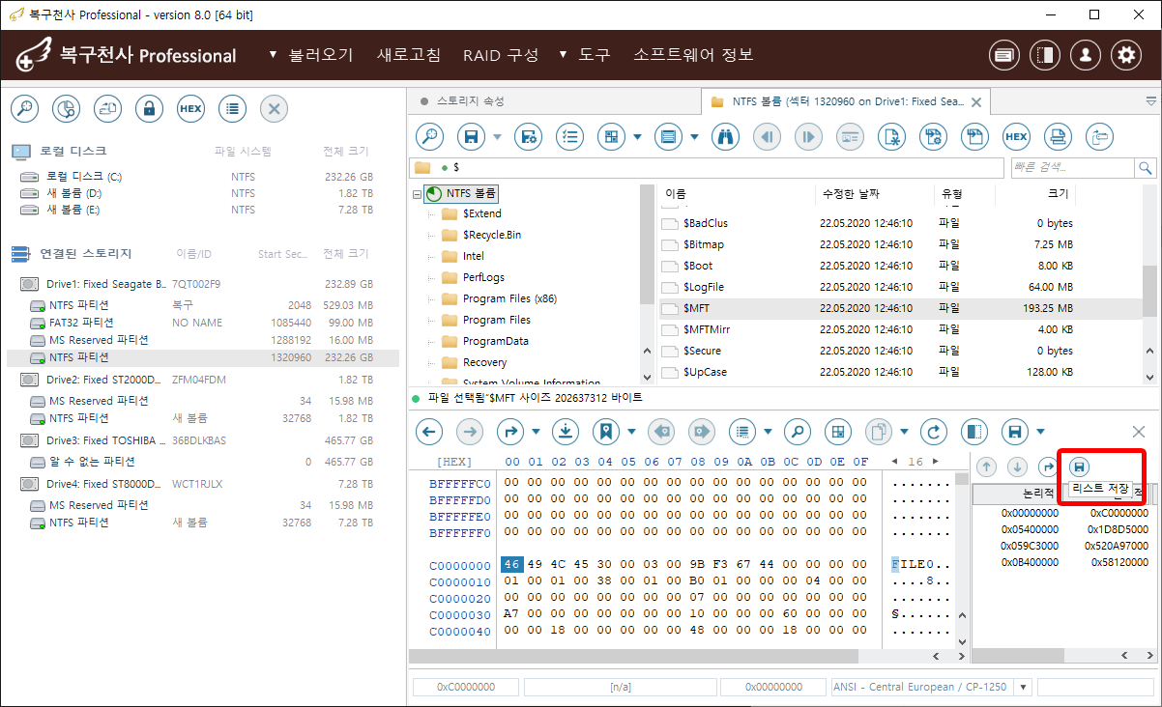Open the dropdown beside the grid view icon
1162x707 pixels.
click(x=637, y=137)
